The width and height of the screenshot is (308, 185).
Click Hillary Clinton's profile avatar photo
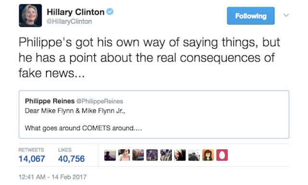(30, 15)
